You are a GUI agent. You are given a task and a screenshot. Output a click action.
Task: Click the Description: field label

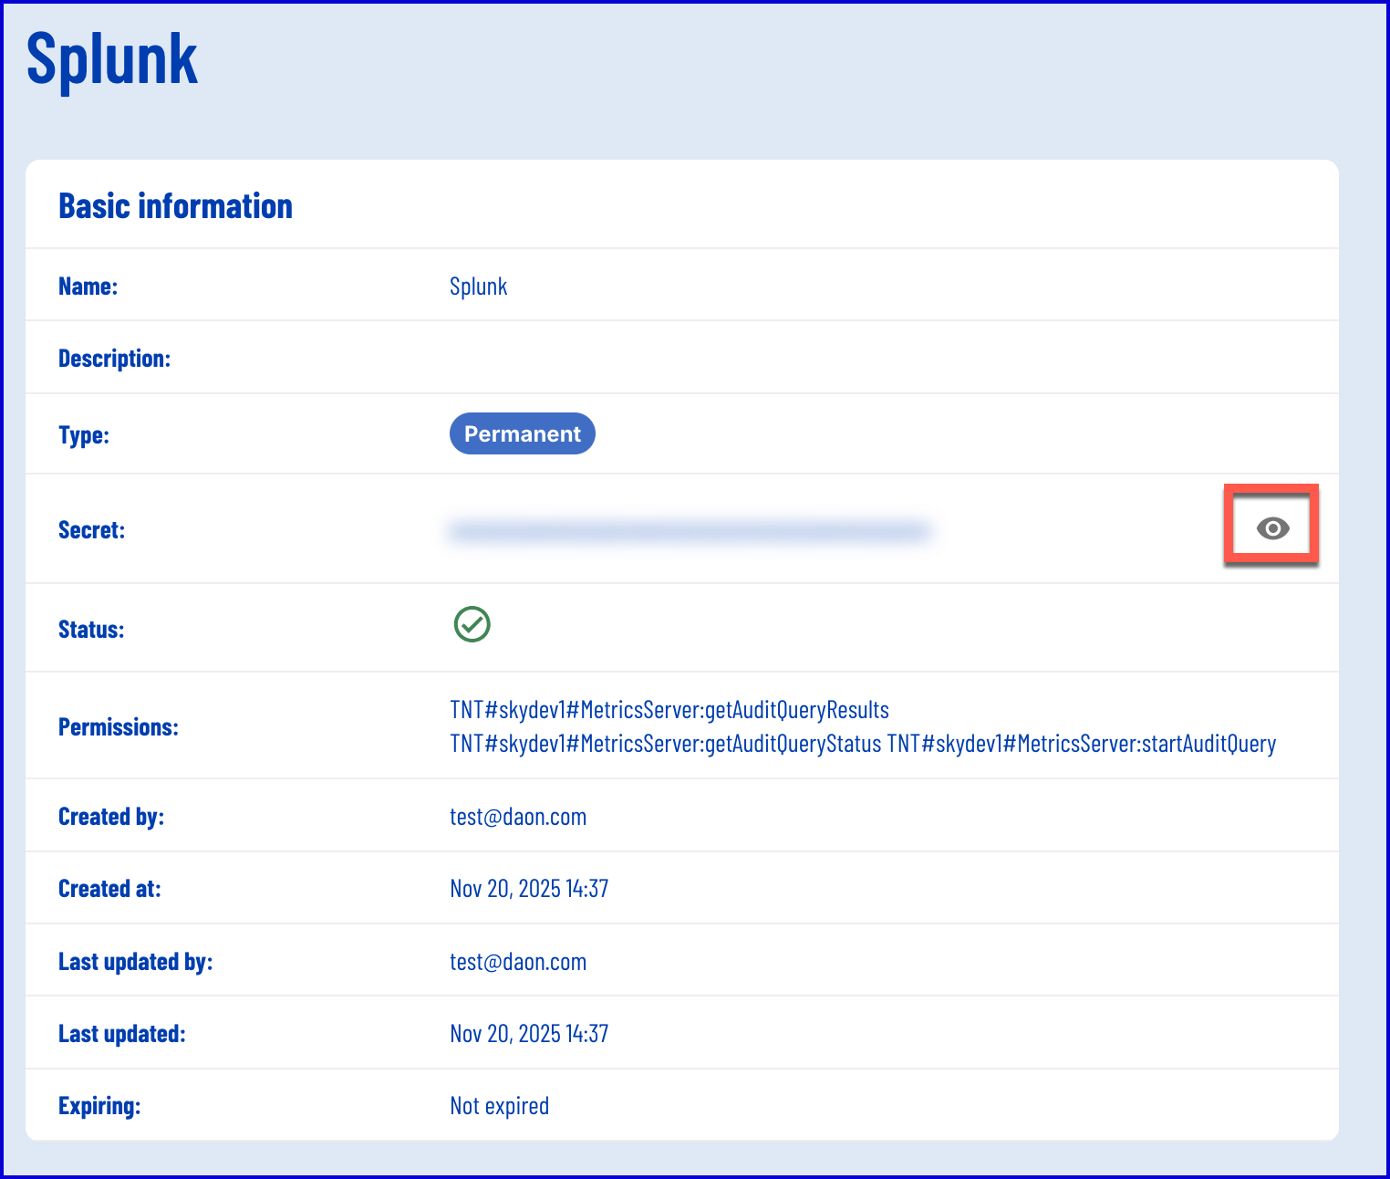tap(115, 359)
